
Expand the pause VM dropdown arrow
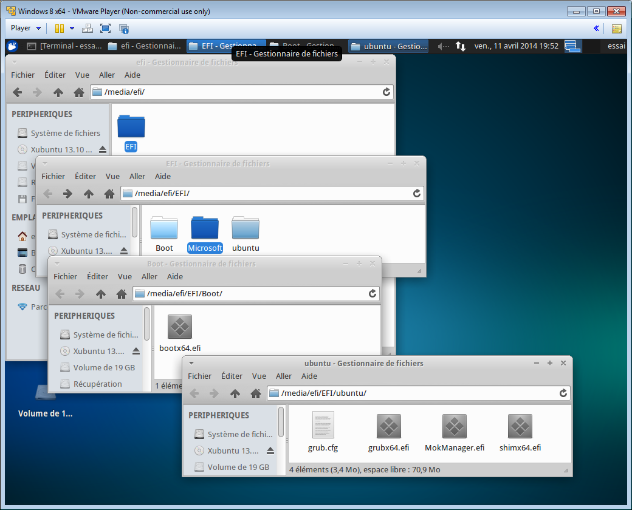tap(72, 28)
